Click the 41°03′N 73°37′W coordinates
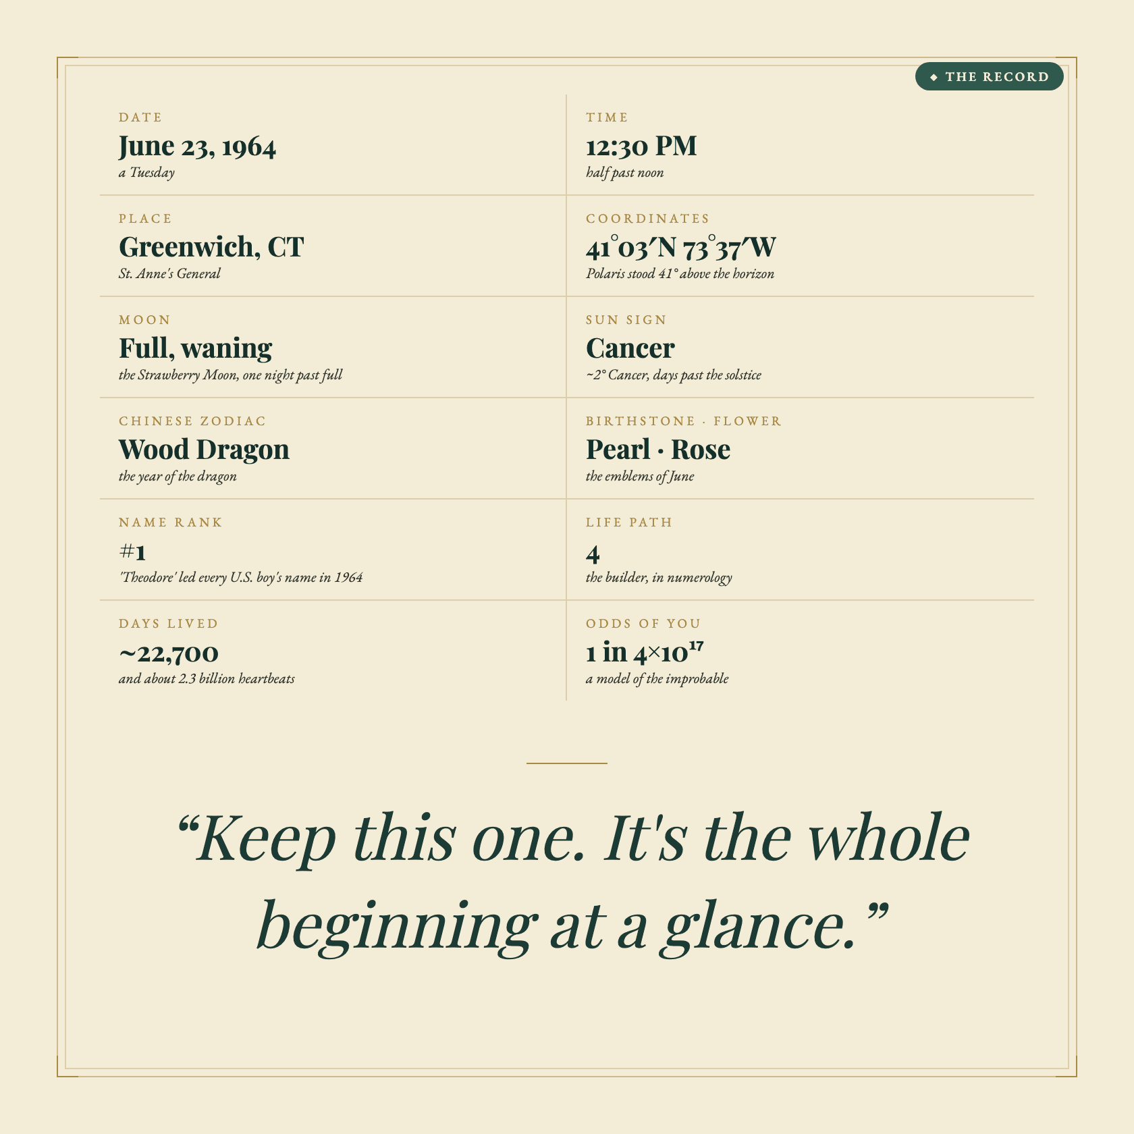Image resolution: width=1134 pixels, height=1134 pixels. coord(681,248)
